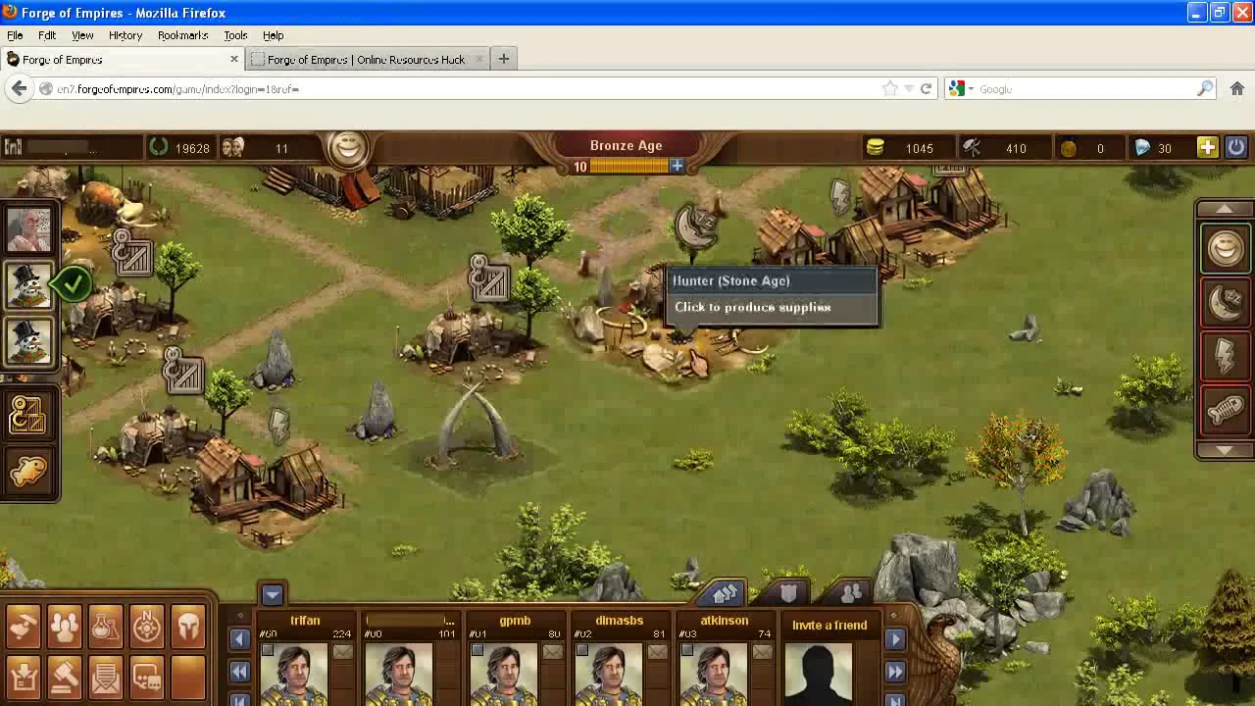Click the happiness face icon in top bar
This screenshot has height=706, width=1255.
coord(347,146)
